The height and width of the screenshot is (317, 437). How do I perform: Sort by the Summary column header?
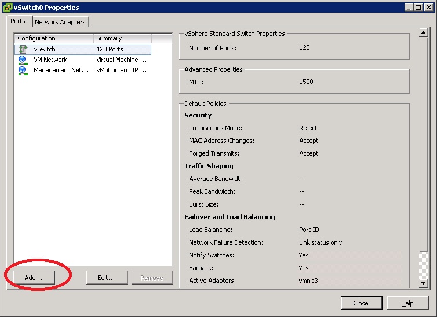[122, 38]
